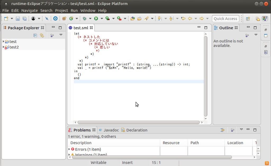271x166 pixels.
Task: Open the File menu
Action: point(6,11)
